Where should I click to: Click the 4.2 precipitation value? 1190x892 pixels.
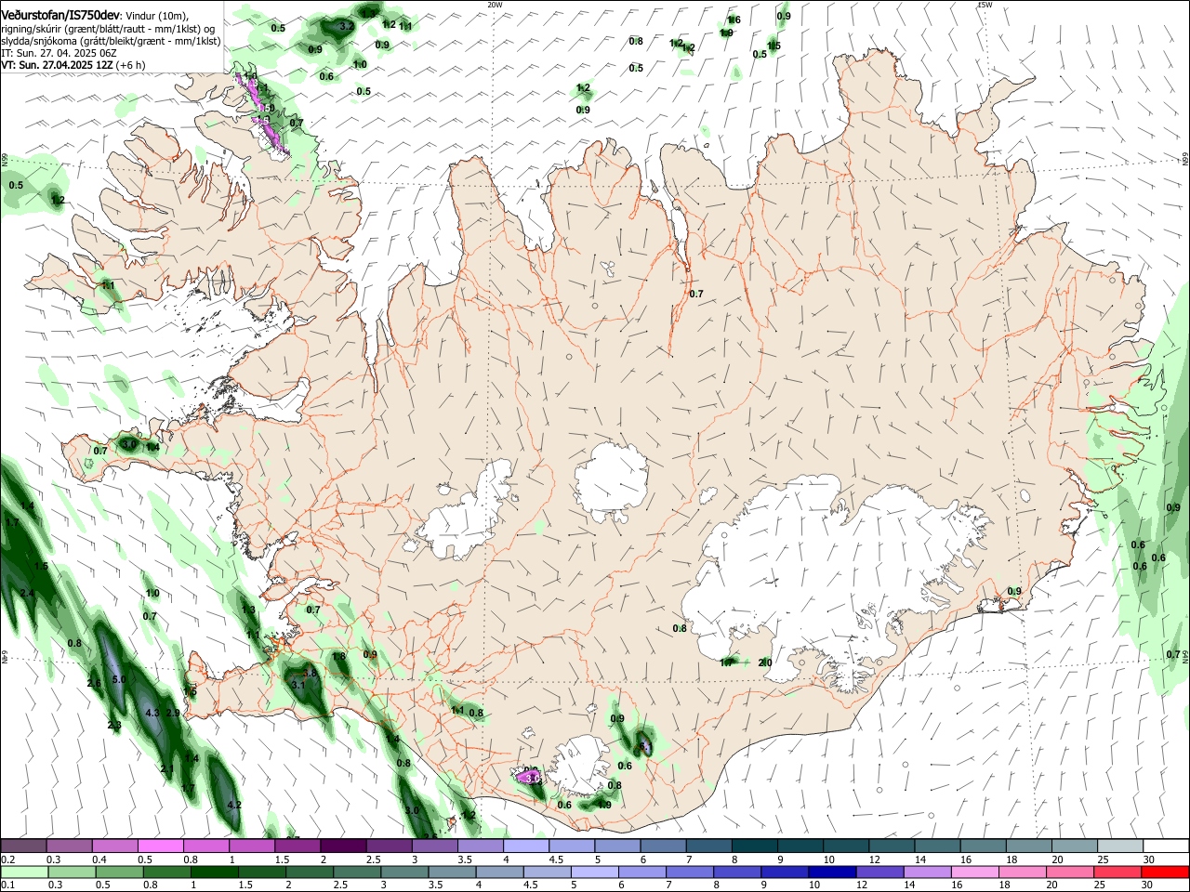234,805
